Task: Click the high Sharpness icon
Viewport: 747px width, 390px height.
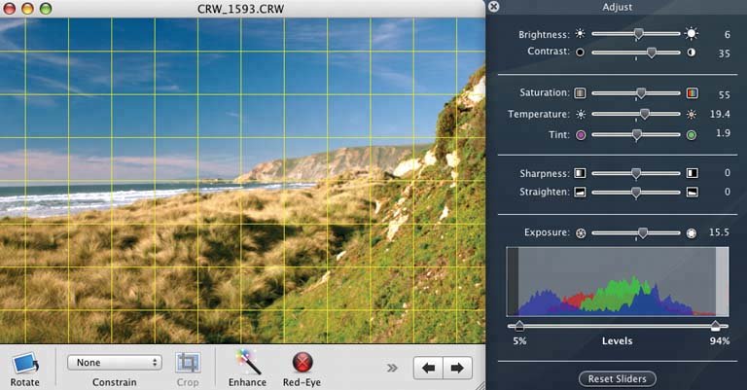Action: click(x=693, y=173)
